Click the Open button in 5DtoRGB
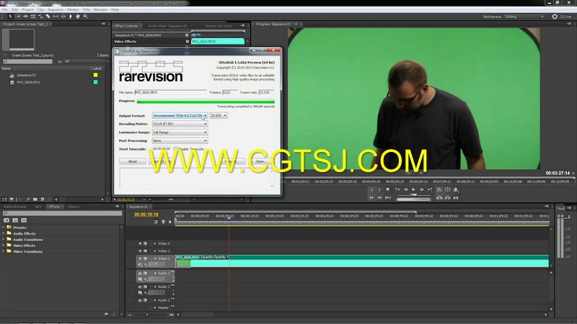 click(x=260, y=161)
